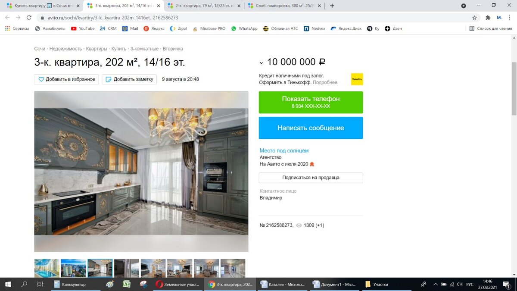Click the page vertical scrollbar
517x291 pixels.
tap(514, 88)
